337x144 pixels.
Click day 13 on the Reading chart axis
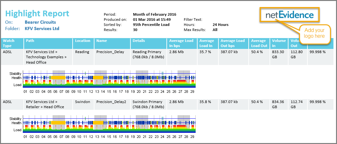[97, 92]
